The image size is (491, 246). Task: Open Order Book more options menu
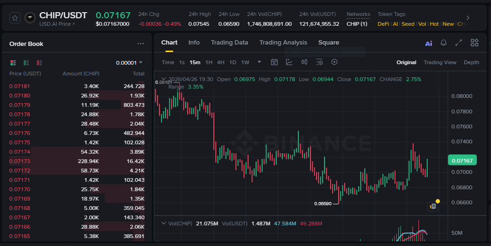click(141, 44)
